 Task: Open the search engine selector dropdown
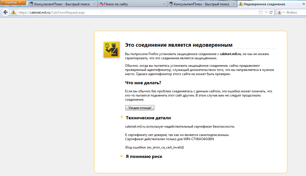point(284,13)
